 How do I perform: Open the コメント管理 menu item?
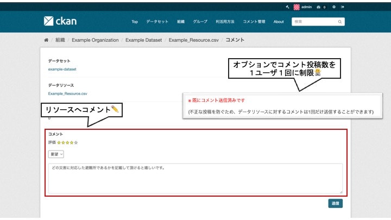point(254,22)
